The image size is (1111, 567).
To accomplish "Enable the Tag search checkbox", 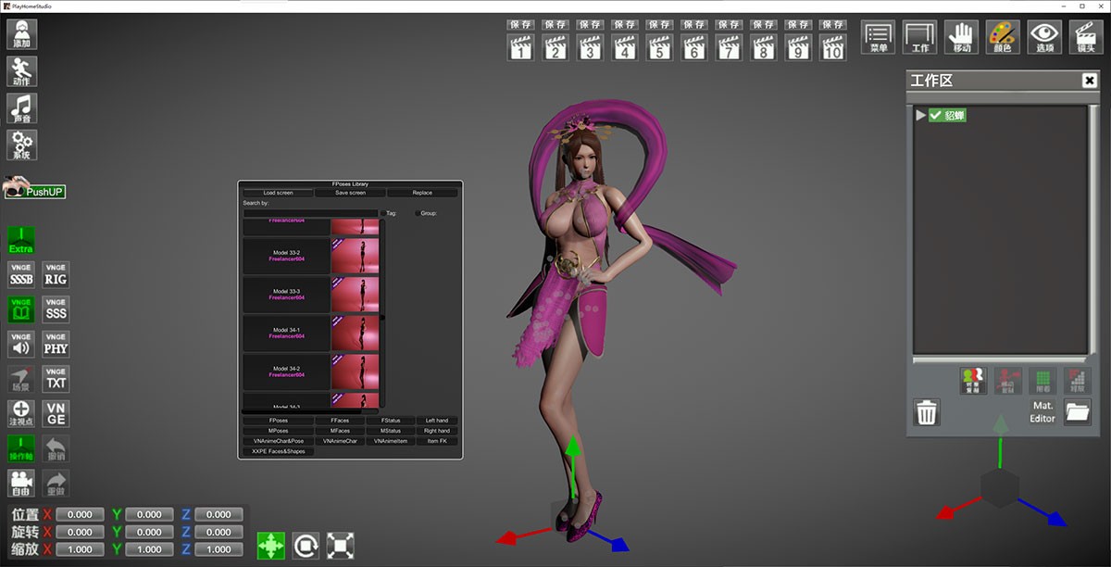I will click(x=383, y=213).
